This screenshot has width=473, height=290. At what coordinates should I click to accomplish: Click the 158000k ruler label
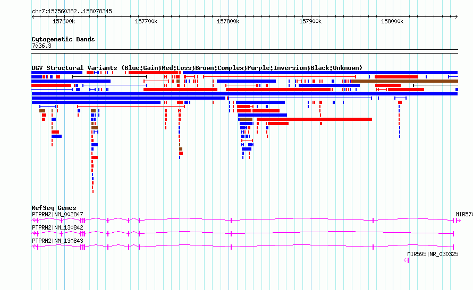tap(392, 21)
